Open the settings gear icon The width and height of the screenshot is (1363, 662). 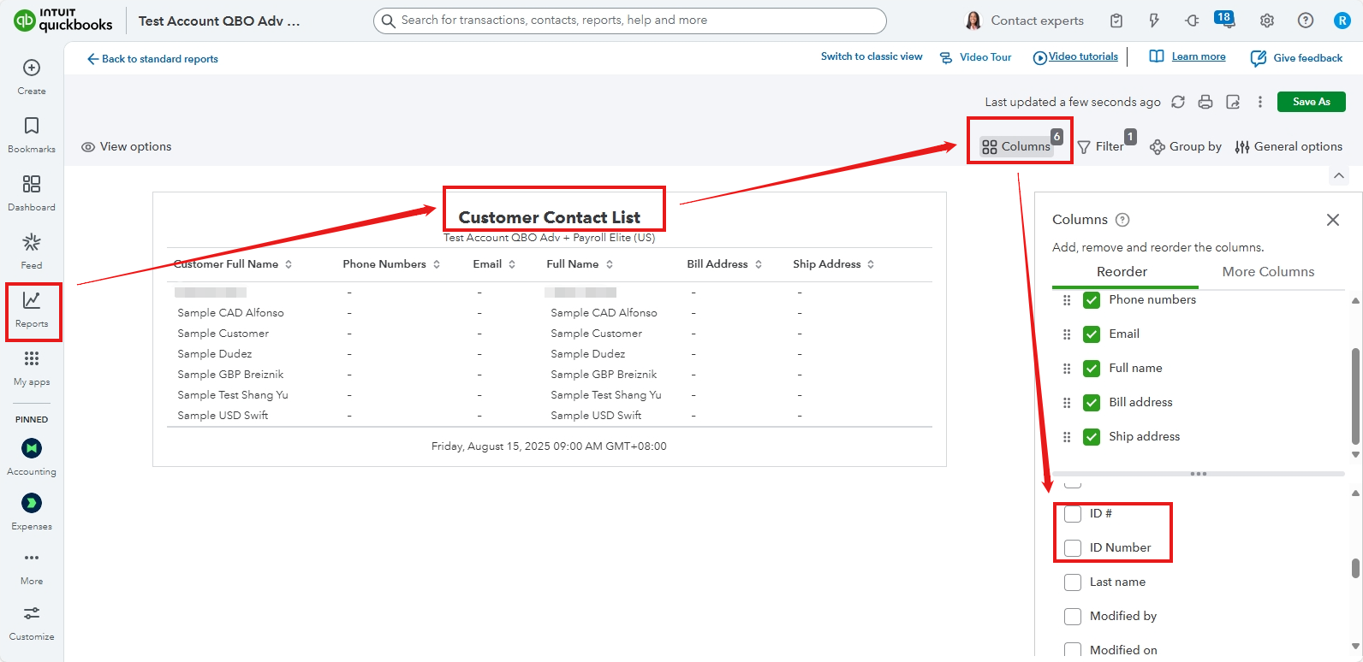click(1267, 21)
